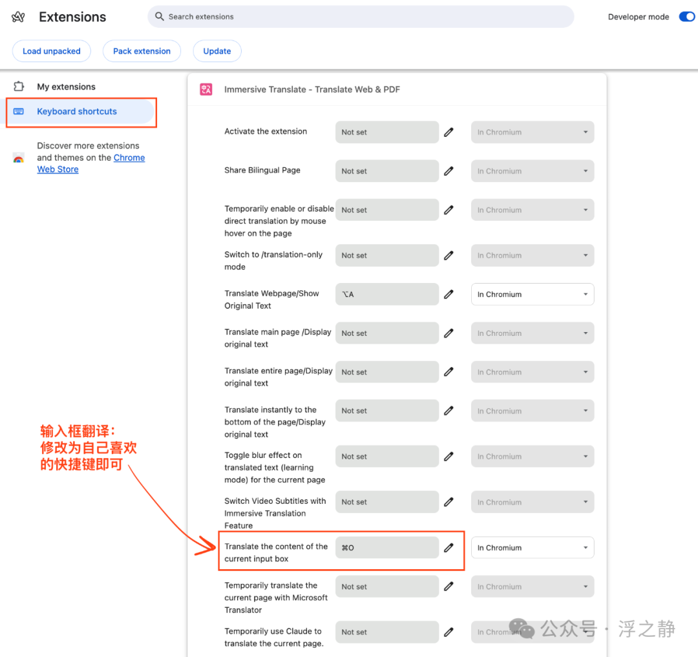This screenshot has width=698, height=657.
Task: Click shortcut field showing ⌘O
Action: (x=387, y=548)
